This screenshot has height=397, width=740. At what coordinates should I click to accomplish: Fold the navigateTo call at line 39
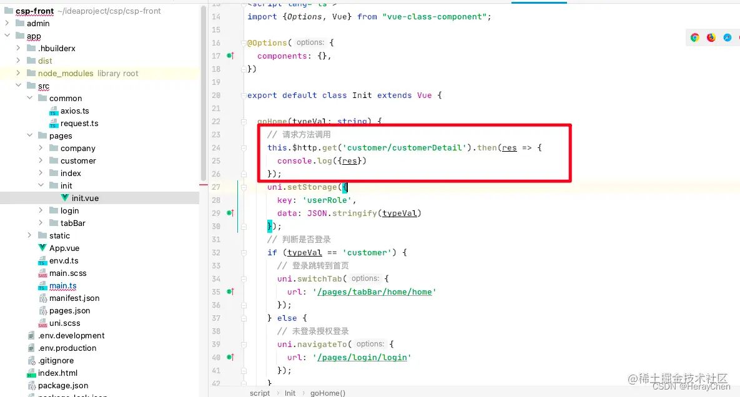244,344
